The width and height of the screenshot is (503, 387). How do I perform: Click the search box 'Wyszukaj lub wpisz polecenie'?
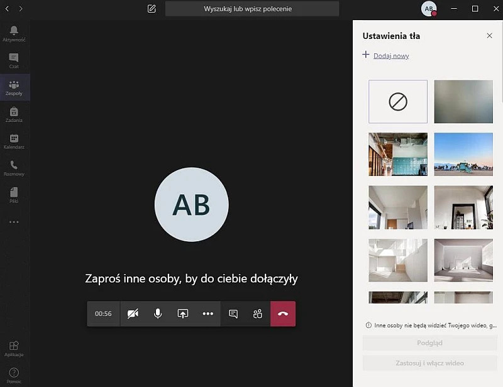click(251, 9)
